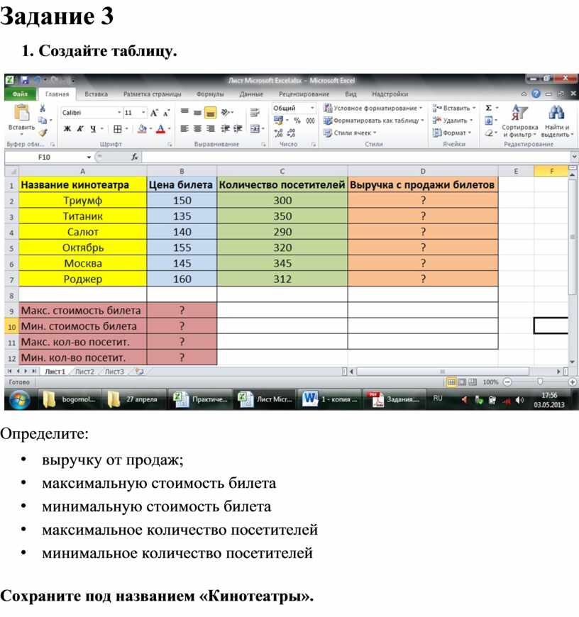579x617 pixels.
Task: Open the Формат cells dropdown
Action: [x=452, y=133]
